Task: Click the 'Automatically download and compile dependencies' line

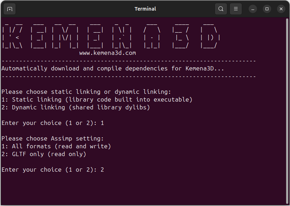Action: pyautogui.click(x=113, y=69)
